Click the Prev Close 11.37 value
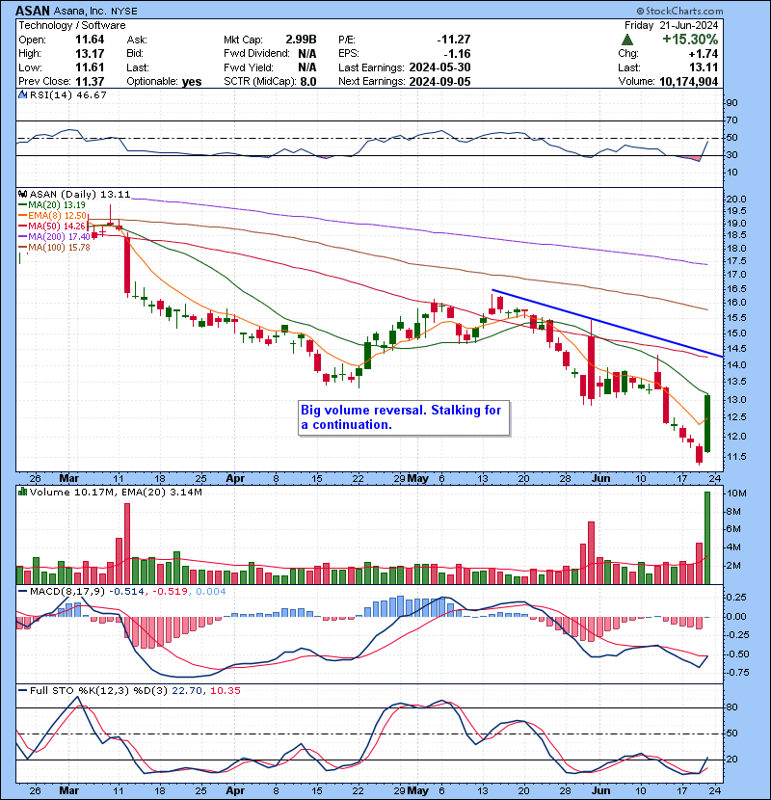The image size is (771, 800). click(x=90, y=82)
